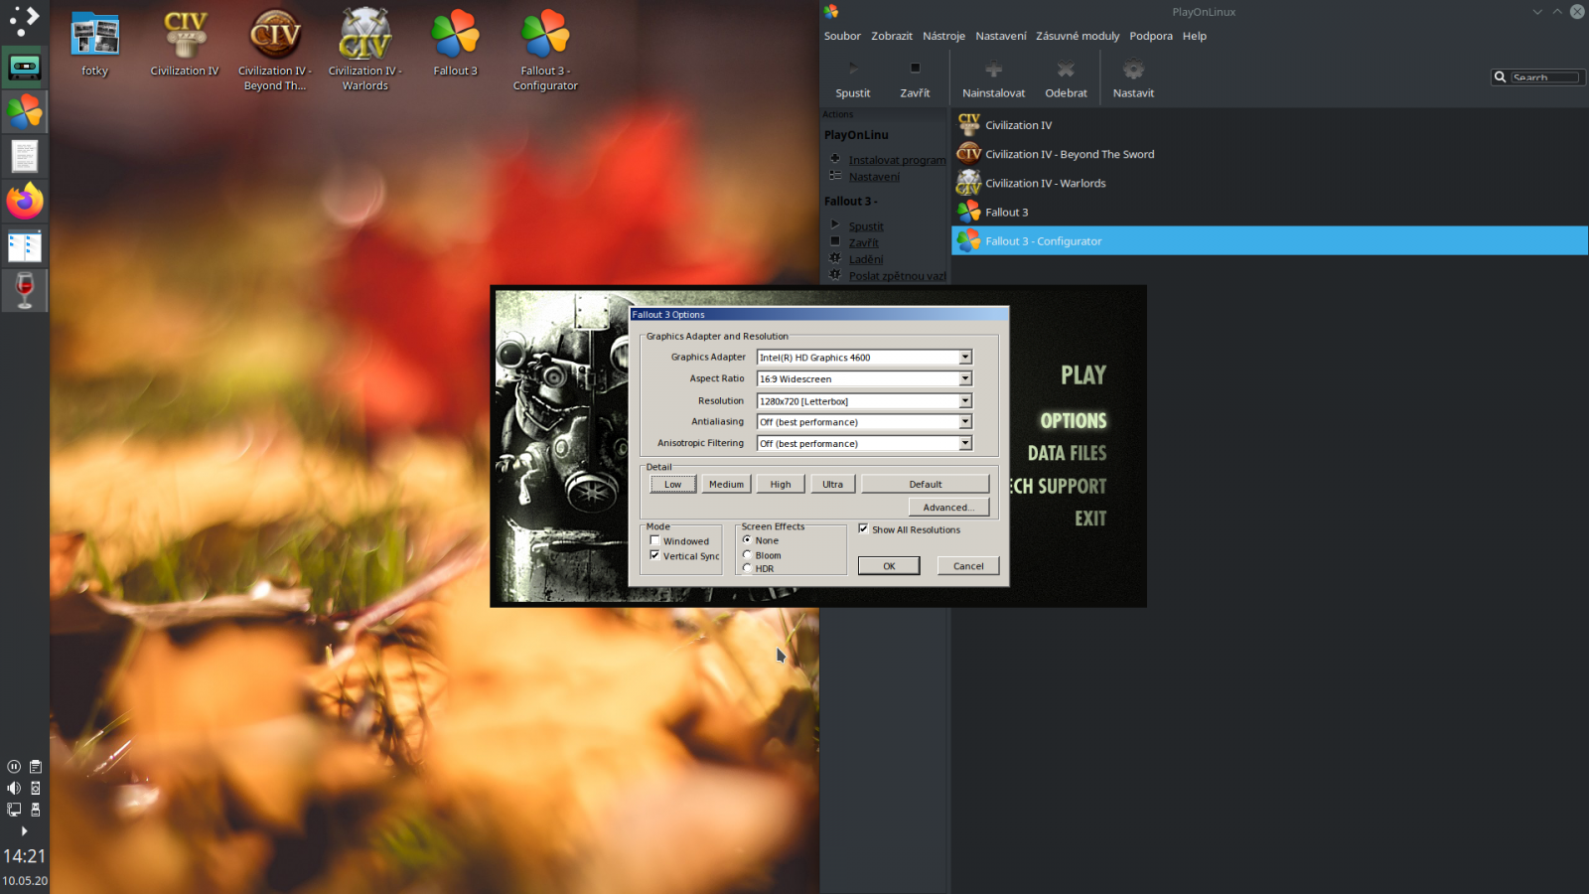Viewport: 1589px width, 894px height.
Task: Click the Instalovat program link
Action: pos(896,159)
